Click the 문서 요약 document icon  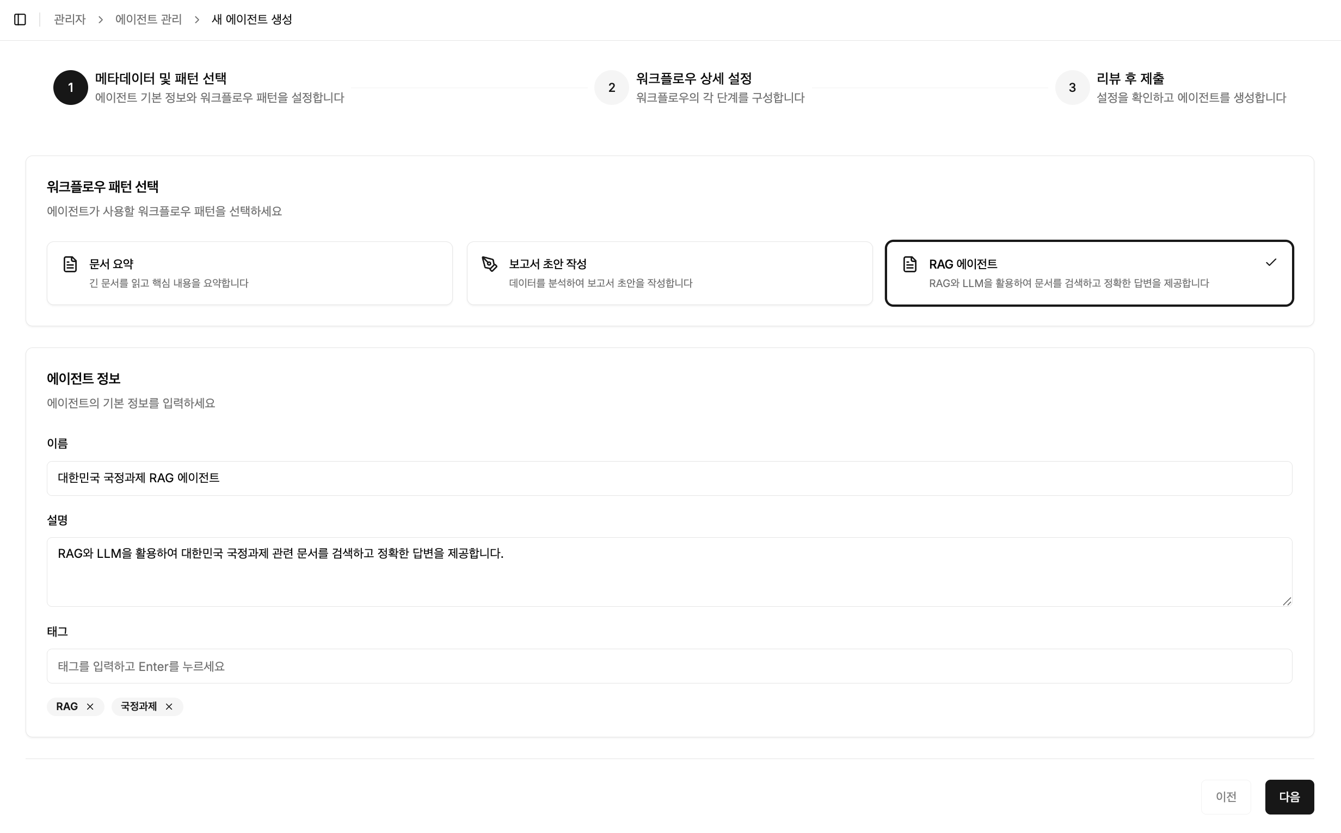[x=70, y=264]
